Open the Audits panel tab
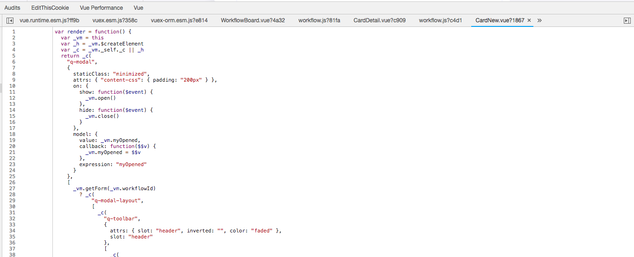 (12, 8)
